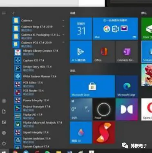Open the Microsoft Store tile
152x153 pixels.
coord(92,86)
